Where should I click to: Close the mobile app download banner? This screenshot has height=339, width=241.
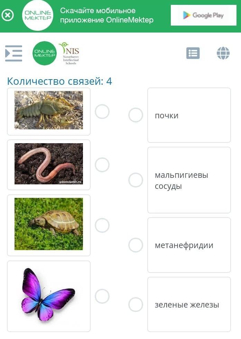click(8, 15)
